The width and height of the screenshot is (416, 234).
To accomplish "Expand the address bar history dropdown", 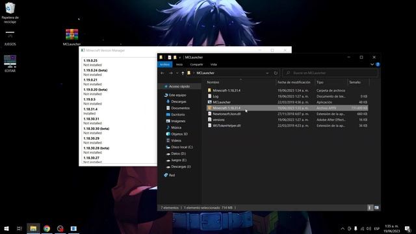I will tap(267, 73).
